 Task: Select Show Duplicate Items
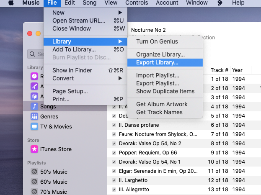[165, 91]
